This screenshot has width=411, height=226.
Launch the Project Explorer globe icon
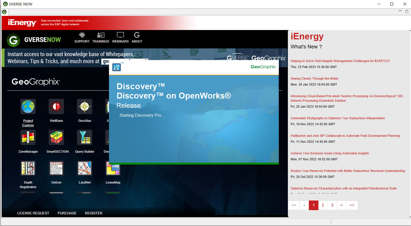click(28, 106)
